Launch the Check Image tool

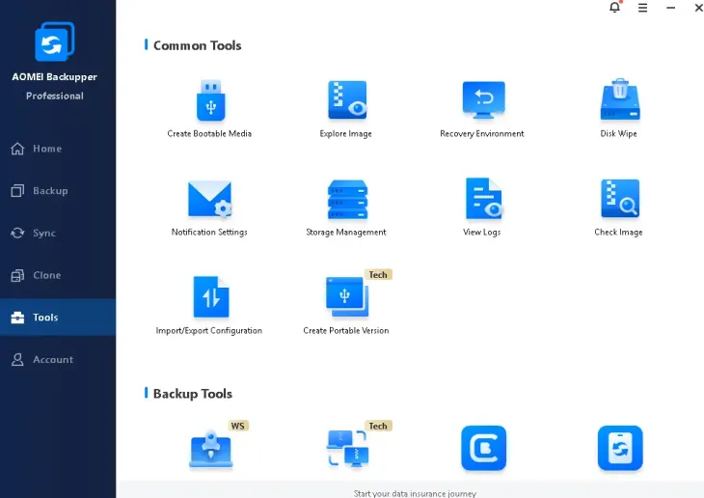(x=619, y=200)
